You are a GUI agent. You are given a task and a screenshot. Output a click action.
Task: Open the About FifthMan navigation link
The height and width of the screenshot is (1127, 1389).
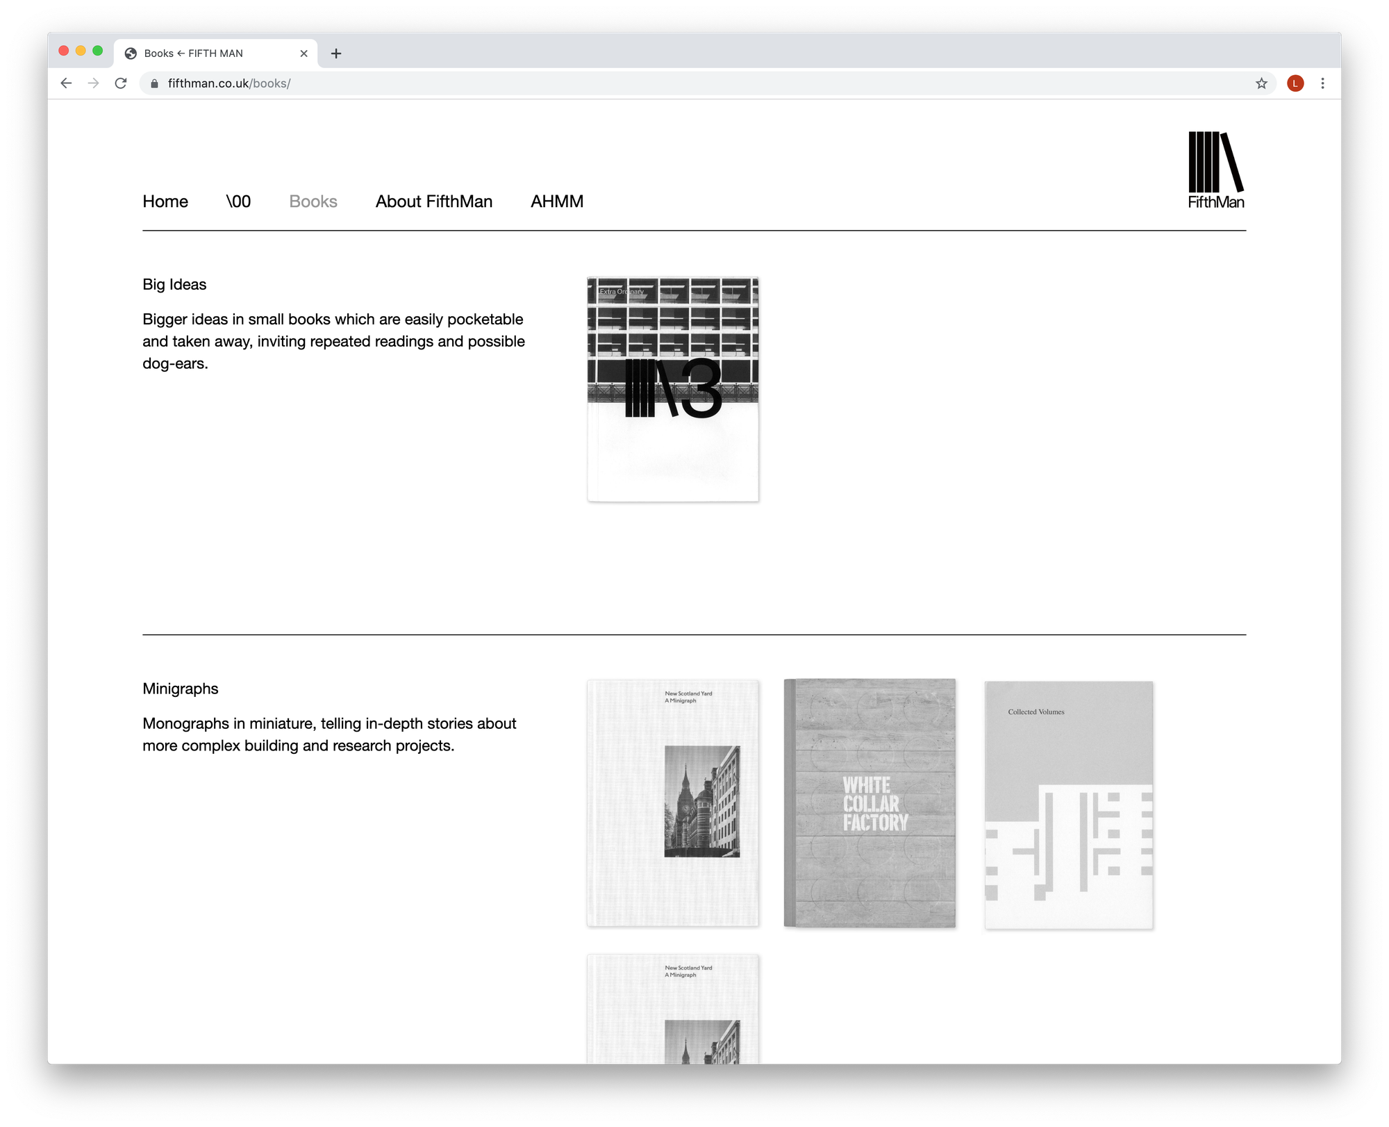(434, 201)
